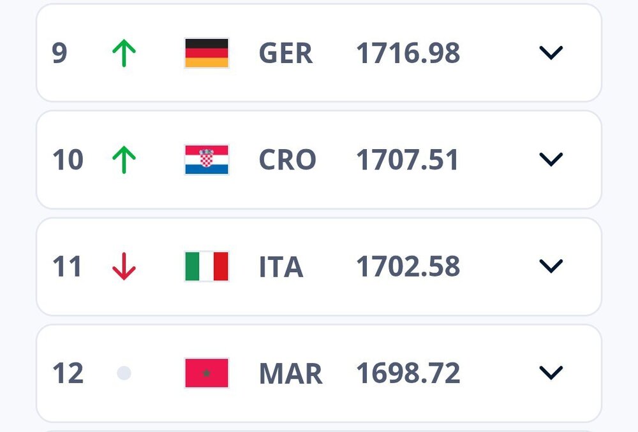
Task: Click green up arrow beside GER
Action: 124,54
